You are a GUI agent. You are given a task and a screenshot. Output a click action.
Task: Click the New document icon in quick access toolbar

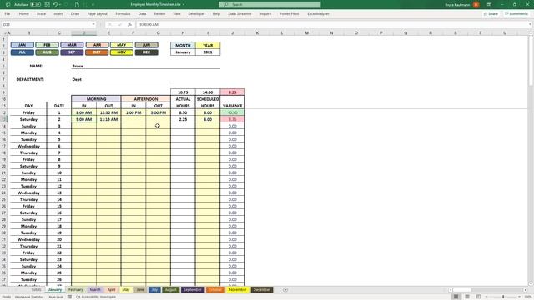78,5
